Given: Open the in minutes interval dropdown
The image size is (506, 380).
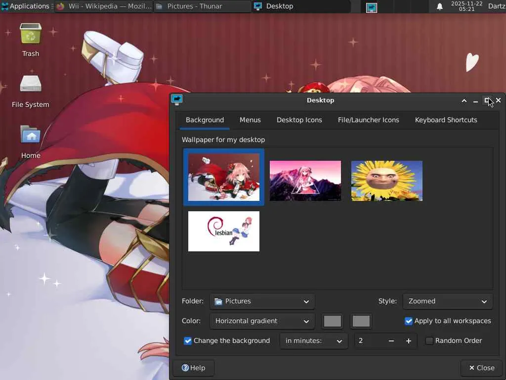Looking at the screenshot, I should pos(314,341).
